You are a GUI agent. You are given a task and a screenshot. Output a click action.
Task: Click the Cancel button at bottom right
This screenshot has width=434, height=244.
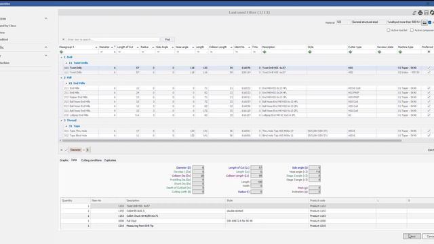[x=429, y=237]
